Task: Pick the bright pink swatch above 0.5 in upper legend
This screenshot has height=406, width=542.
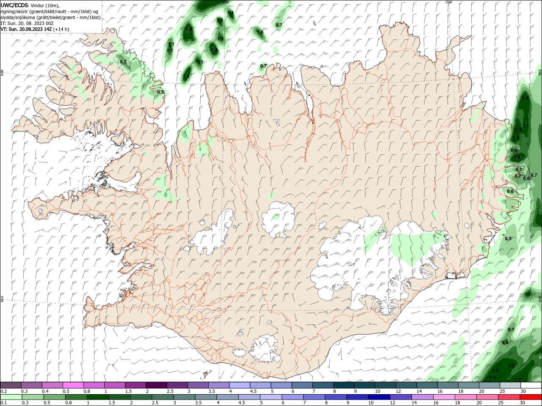Action: tap(73, 385)
